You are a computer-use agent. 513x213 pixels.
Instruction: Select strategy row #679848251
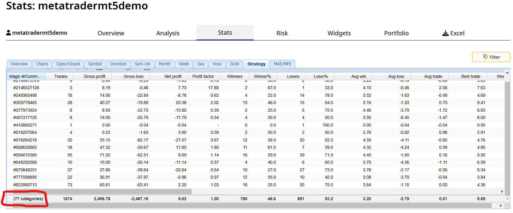(256, 170)
